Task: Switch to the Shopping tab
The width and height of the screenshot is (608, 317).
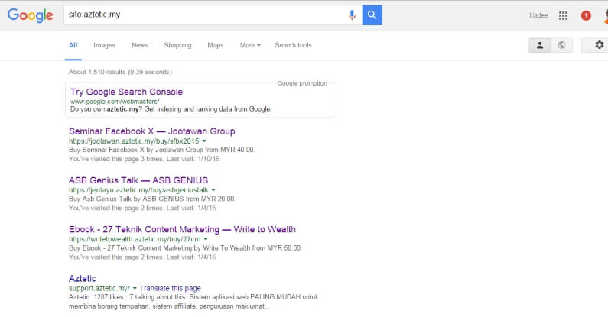Action: 177,45
